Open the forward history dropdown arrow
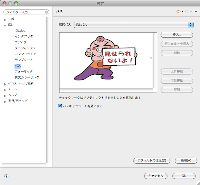The image size is (200, 185). [x=191, y=12]
